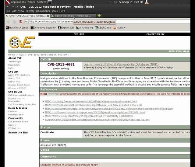Open the History menu
Image resolution: width=195 pixels, height=167 pixels.
[x=30, y=11]
